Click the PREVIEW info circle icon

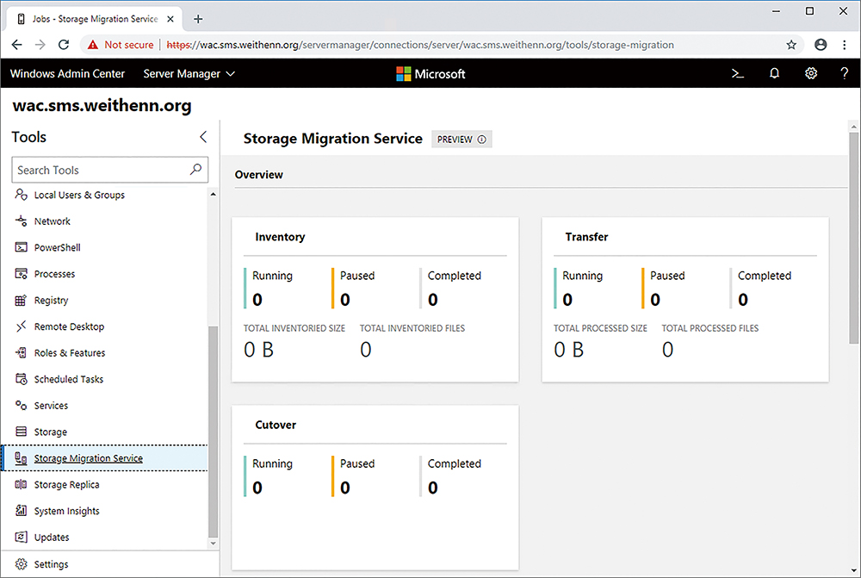coord(481,140)
